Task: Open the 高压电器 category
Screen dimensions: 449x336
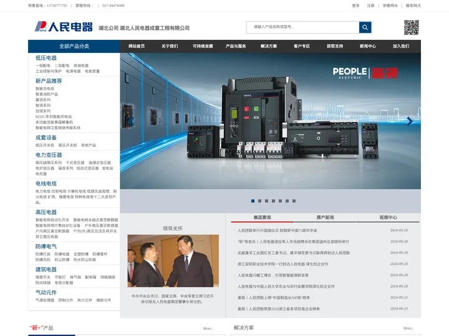Action: coord(46,212)
